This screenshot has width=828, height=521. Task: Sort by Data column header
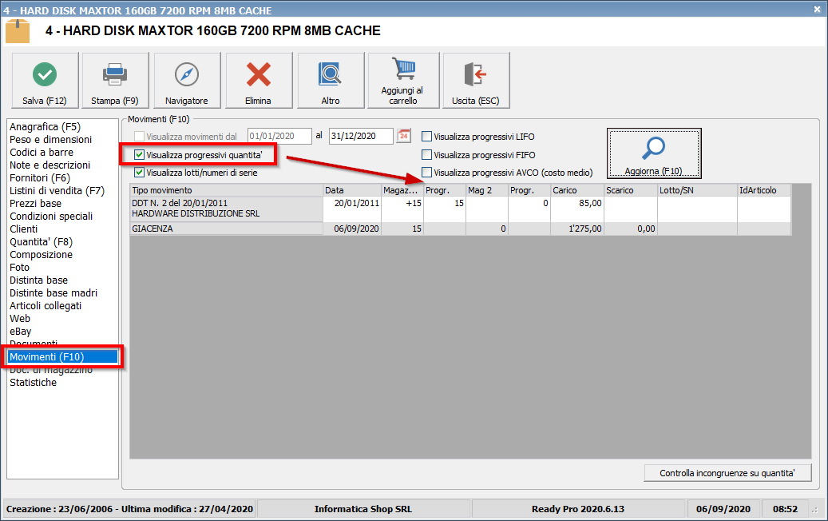point(351,190)
